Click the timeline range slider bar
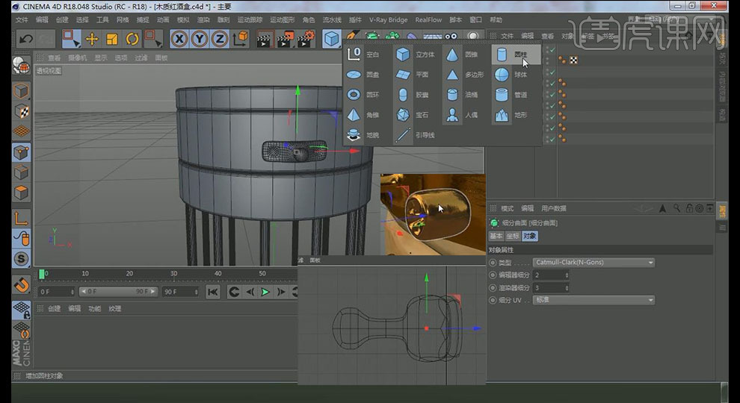The image size is (740, 403). 118,292
